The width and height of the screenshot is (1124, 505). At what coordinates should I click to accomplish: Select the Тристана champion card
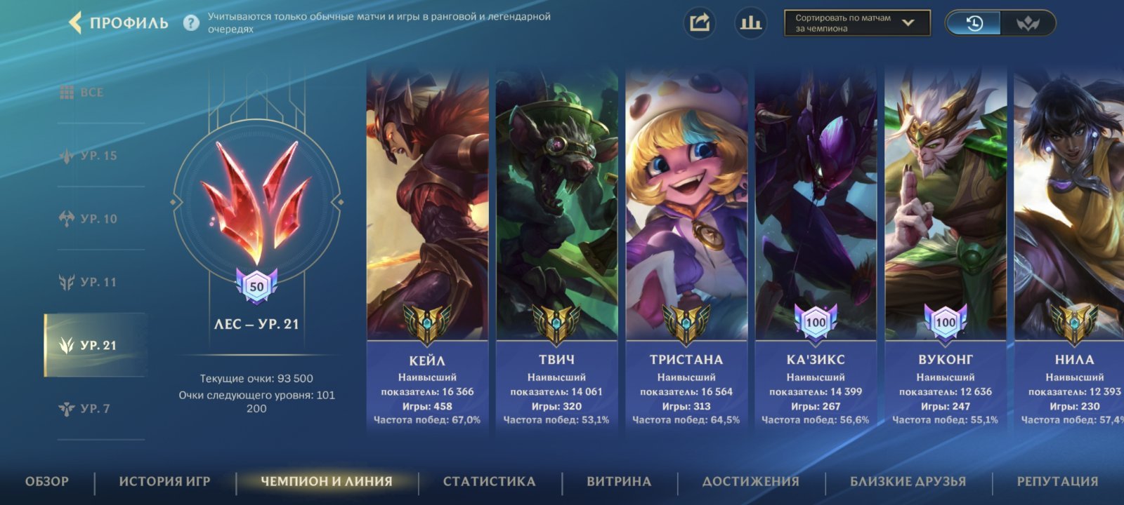686,249
